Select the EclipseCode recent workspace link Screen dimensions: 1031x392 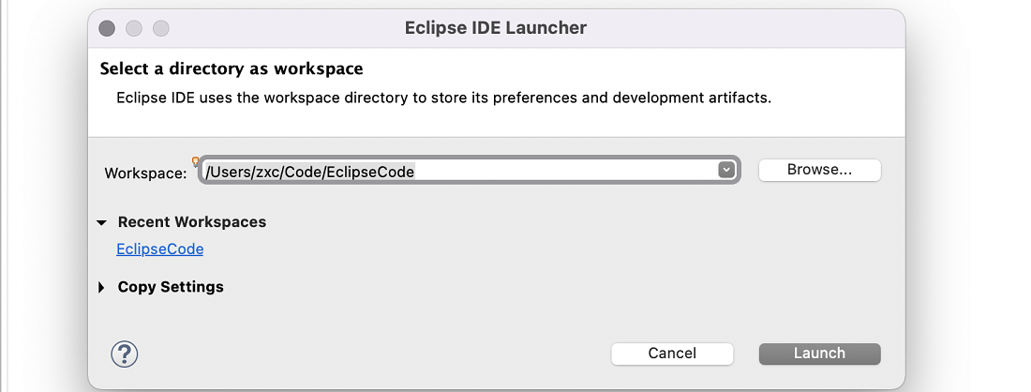click(159, 249)
